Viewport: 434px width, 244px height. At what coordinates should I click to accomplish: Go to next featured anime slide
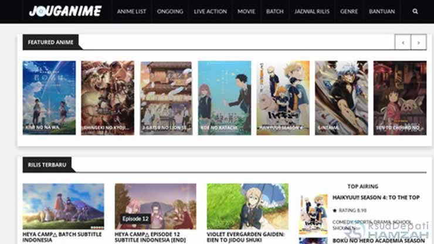[419, 42]
